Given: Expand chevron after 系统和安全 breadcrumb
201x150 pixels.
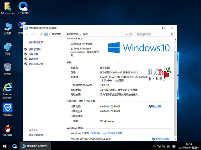Looking at the screenshot, I should [x=80, y=34].
